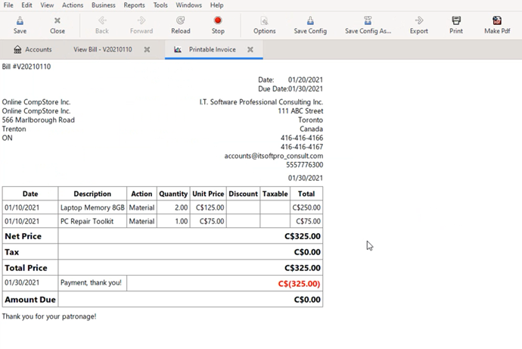
Task: Open the Business menu
Action: 103,5
